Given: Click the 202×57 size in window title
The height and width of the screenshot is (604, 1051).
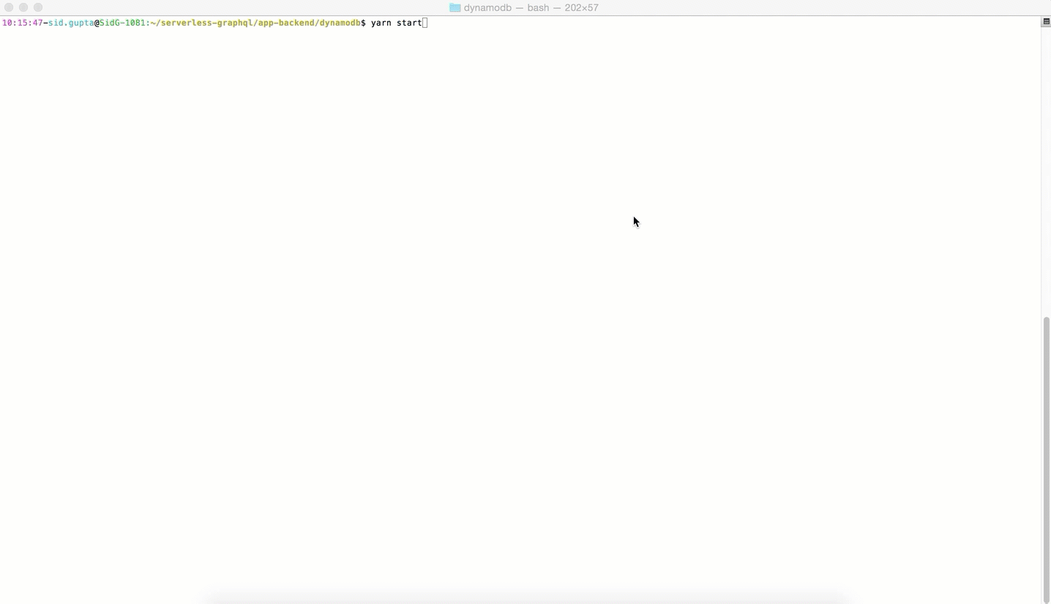Looking at the screenshot, I should pyautogui.click(x=581, y=7).
